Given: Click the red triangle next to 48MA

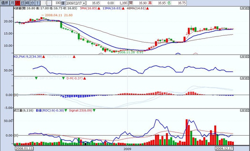Looking at the screenshot, I should tap(147, 8).
